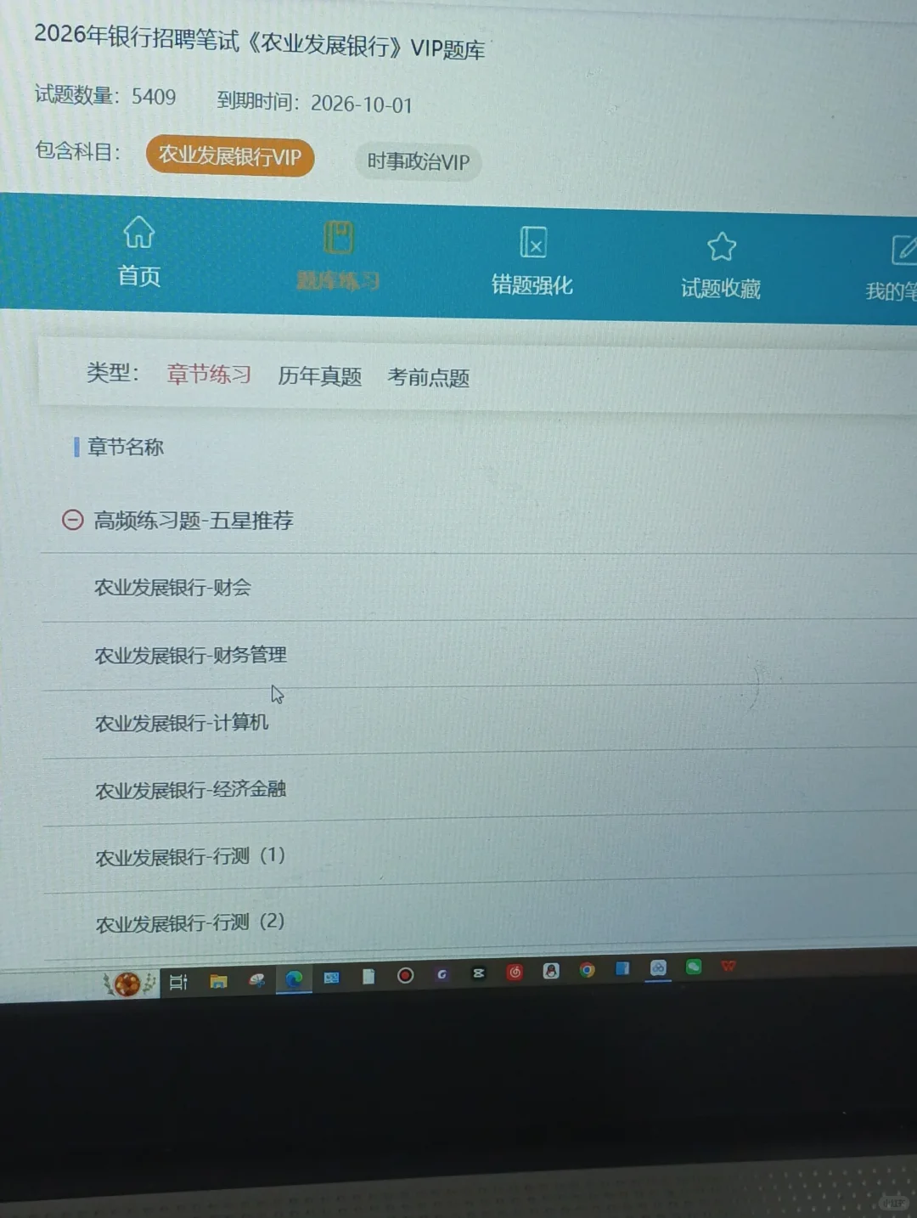The height and width of the screenshot is (1218, 917).
Task: Click the star icon above 试题收藏
Action: point(722,246)
